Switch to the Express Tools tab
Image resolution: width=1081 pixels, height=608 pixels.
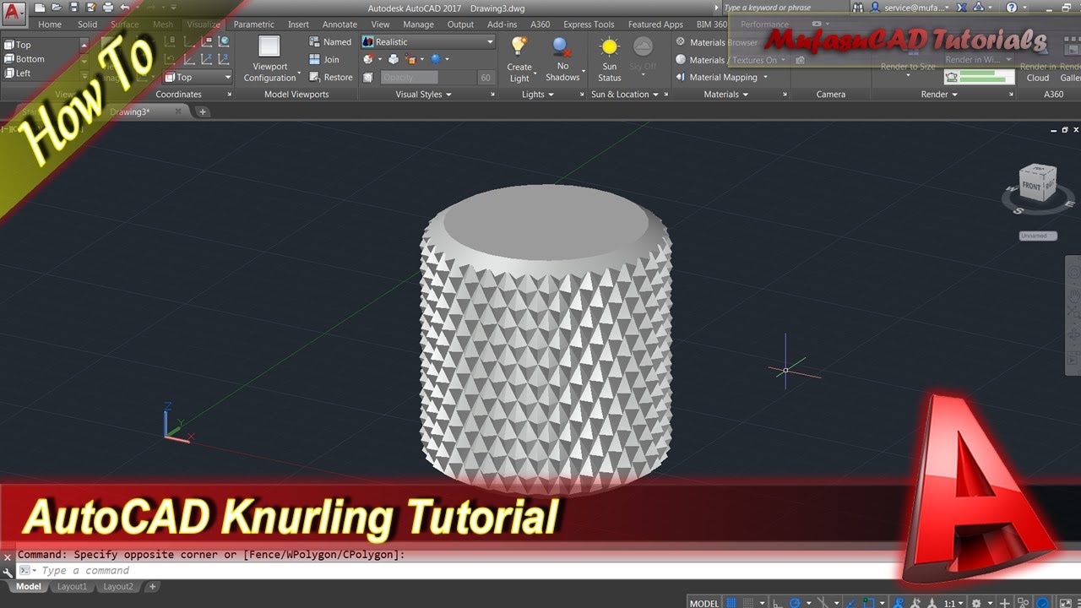coord(589,24)
